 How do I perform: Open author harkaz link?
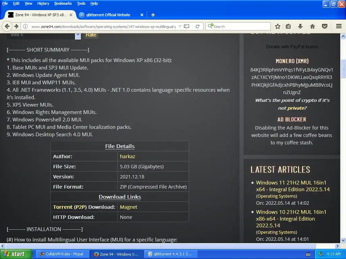tap(127, 156)
